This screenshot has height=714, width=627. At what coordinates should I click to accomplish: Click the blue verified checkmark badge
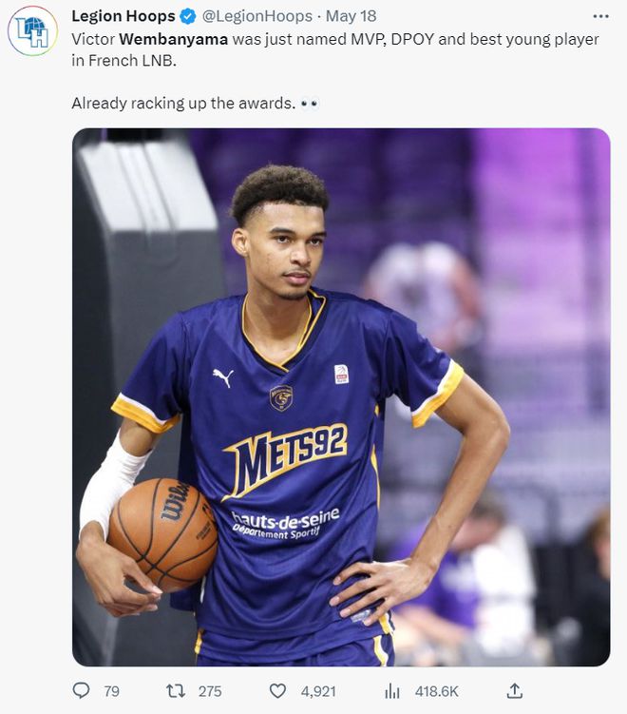click(189, 16)
